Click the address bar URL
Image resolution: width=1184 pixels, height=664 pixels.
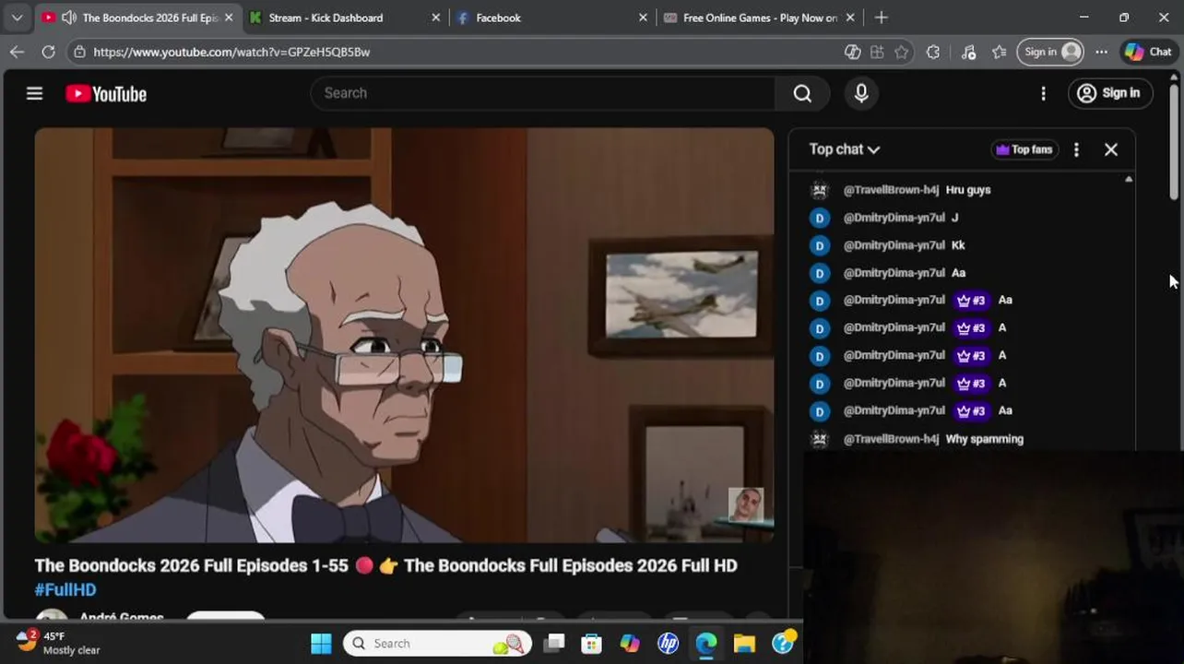[x=231, y=52]
